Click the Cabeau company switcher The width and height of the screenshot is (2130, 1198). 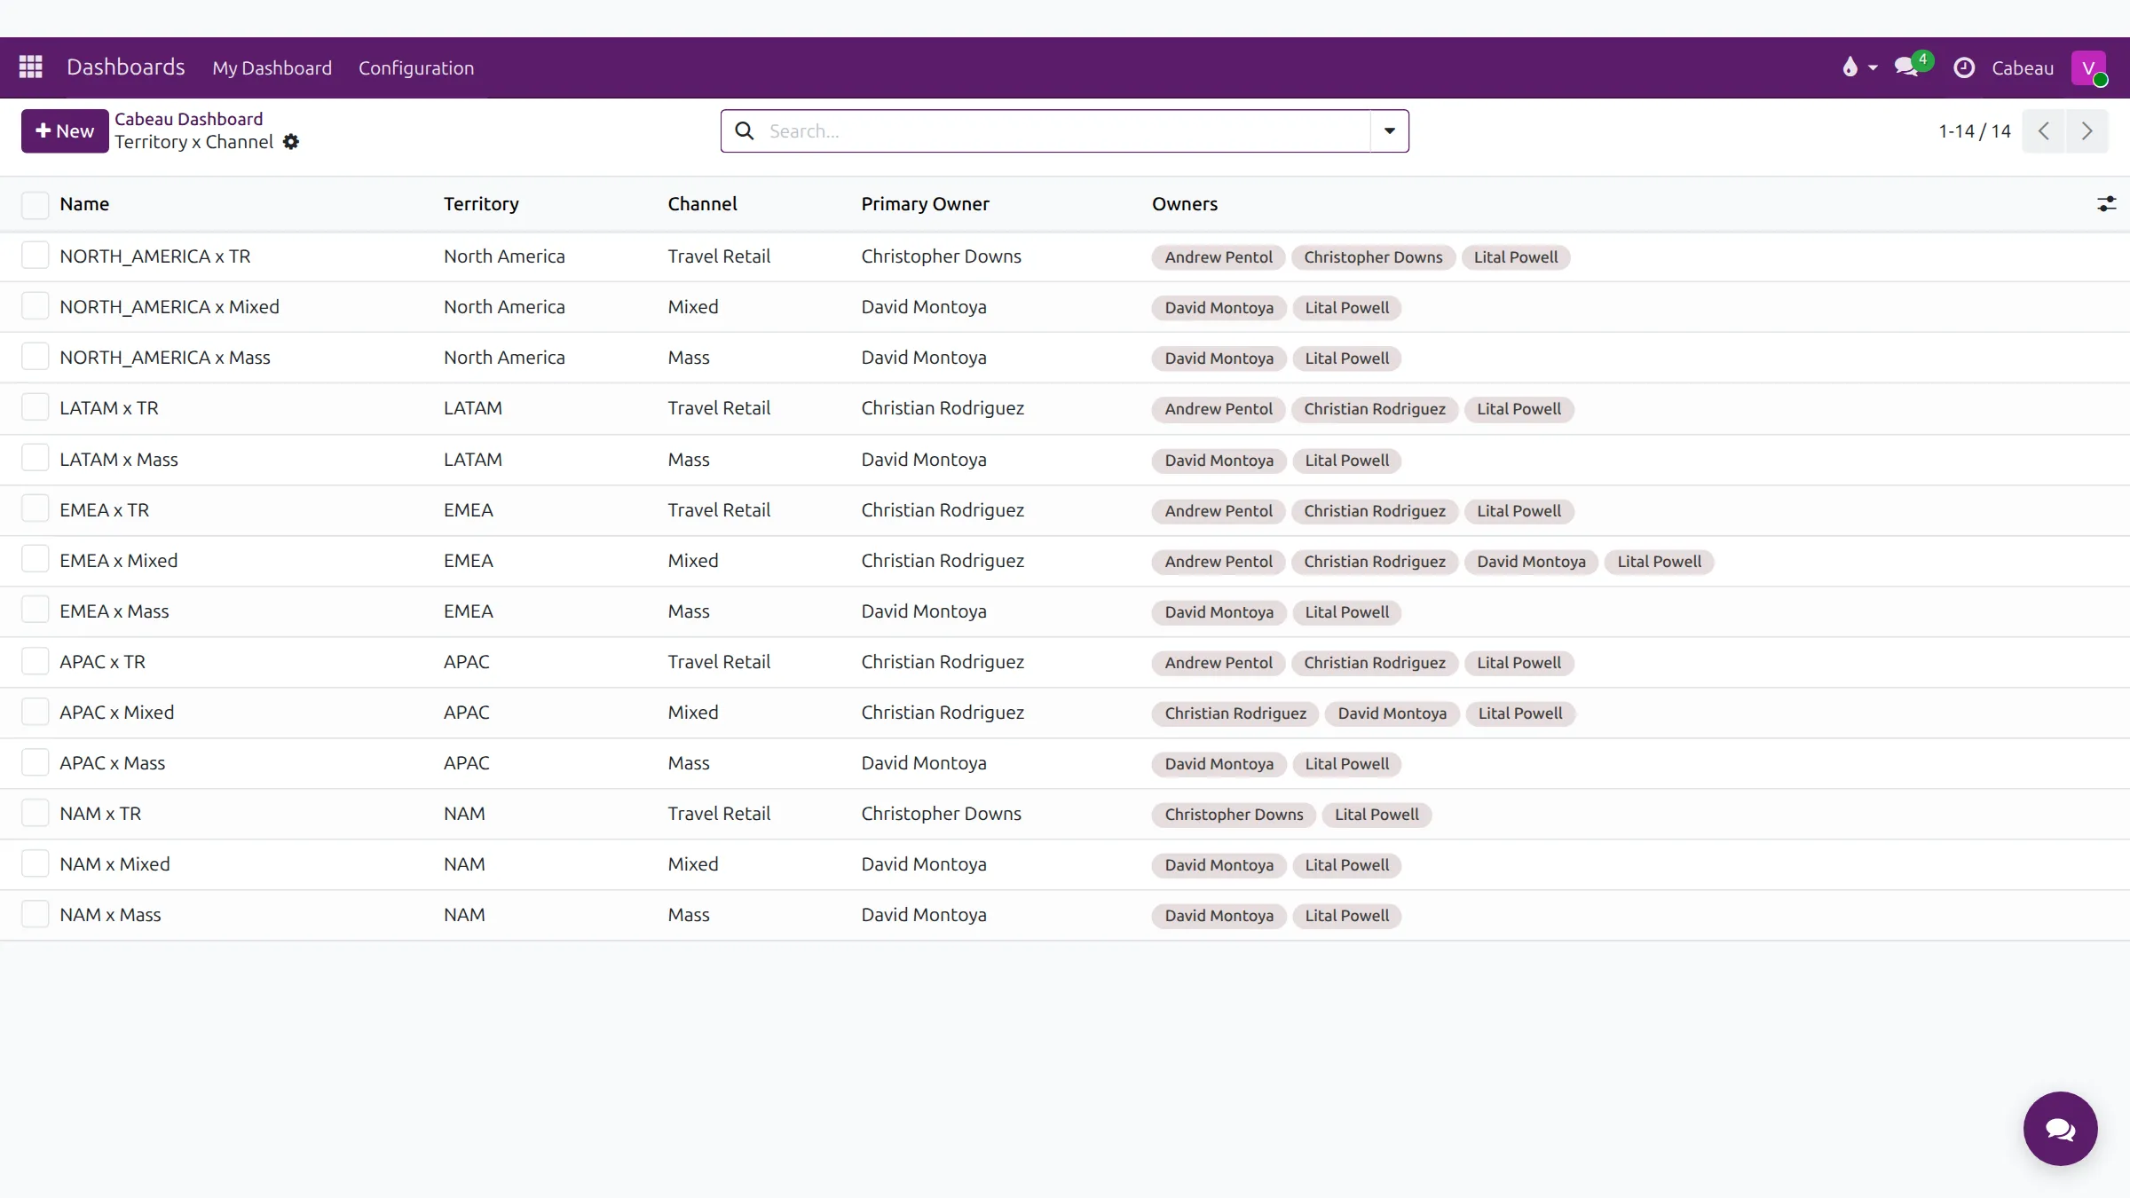tap(2023, 67)
